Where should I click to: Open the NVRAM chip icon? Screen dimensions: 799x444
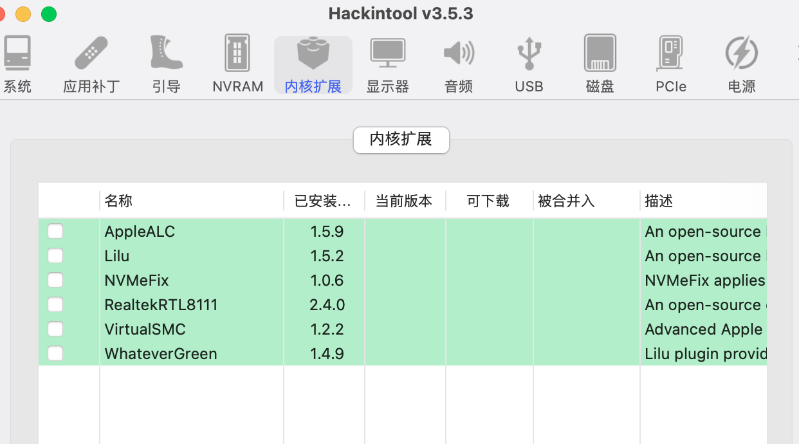[x=237, y=64]
